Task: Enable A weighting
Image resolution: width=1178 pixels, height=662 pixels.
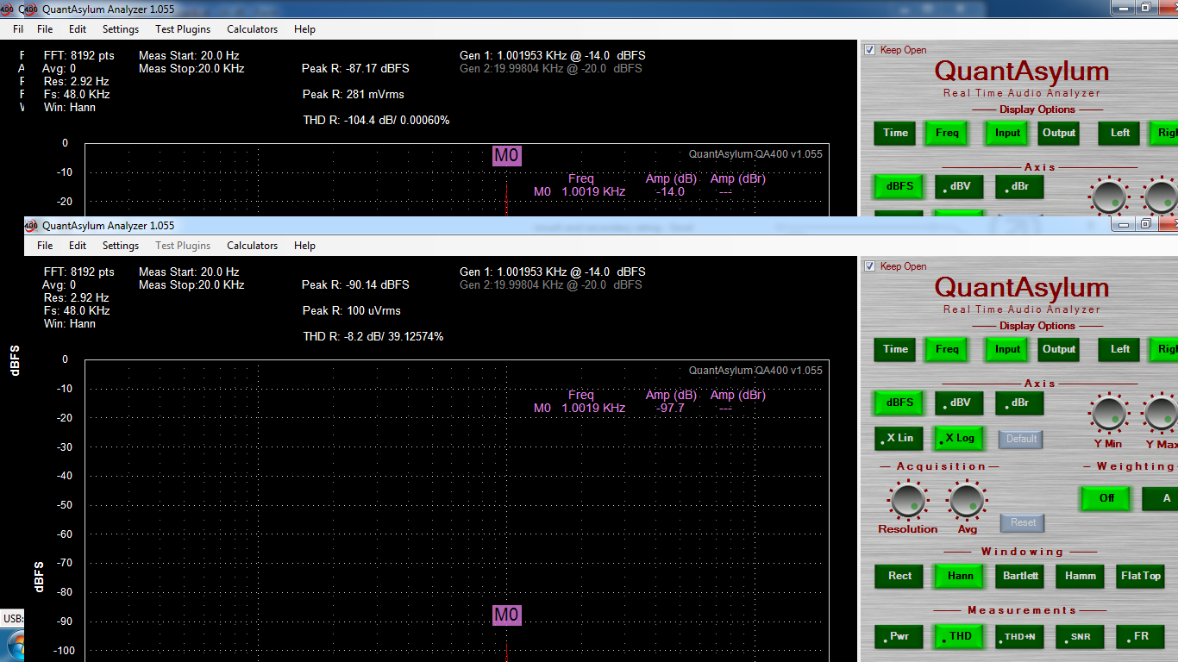Action: pos(1160,498)
